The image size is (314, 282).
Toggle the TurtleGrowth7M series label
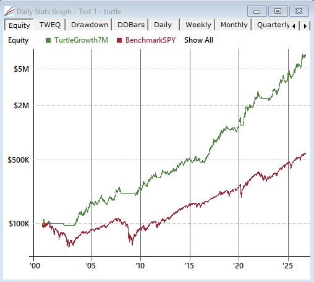pos(81,40)
